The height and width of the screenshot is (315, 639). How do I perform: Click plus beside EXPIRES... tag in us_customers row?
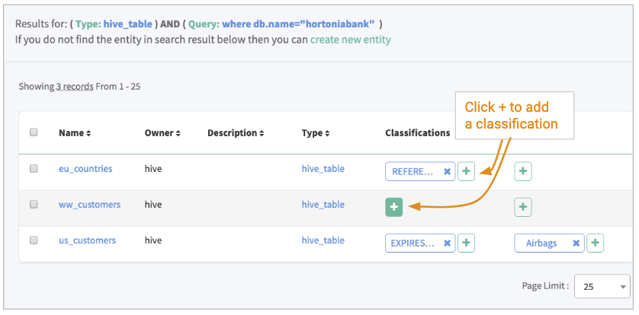click(x=466, y=243)
